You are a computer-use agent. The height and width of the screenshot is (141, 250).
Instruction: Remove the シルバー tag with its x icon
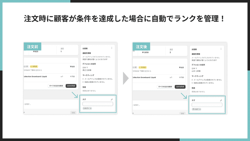click(91, 108)
